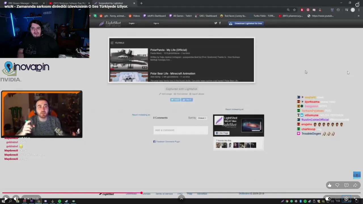Open https://www.youtub... bookmark
Image resolution: width=363 pixels, height=204 pixels.
[320, 16]
